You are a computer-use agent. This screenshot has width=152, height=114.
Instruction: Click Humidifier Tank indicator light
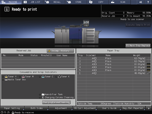click(x=40, y=94)
